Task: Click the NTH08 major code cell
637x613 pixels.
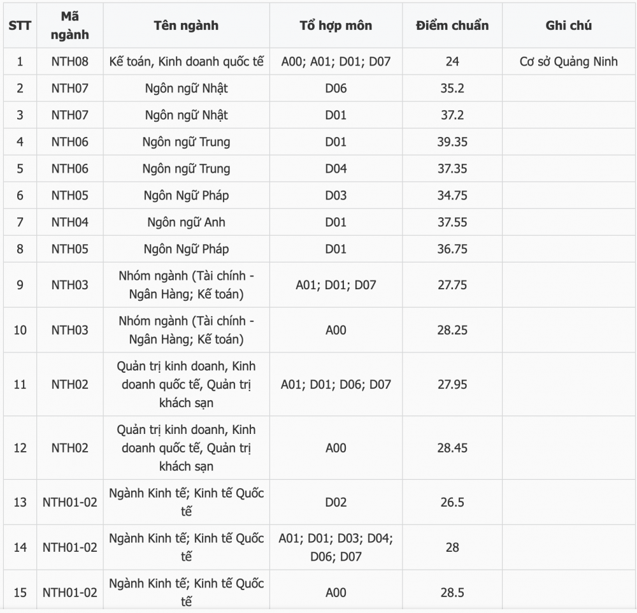Action: [x=70, y=61]
